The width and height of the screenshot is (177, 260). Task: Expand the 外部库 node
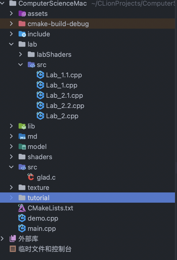(2, 239)
